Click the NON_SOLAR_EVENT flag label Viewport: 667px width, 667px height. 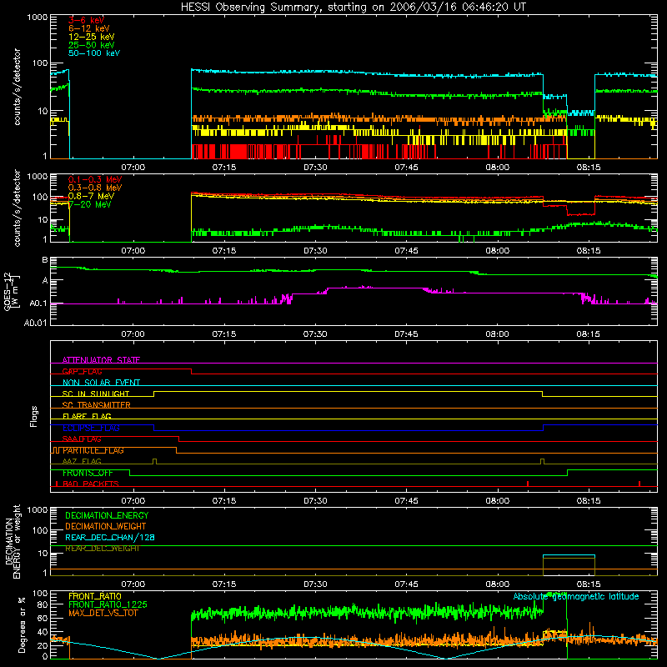tap(101, 383)
